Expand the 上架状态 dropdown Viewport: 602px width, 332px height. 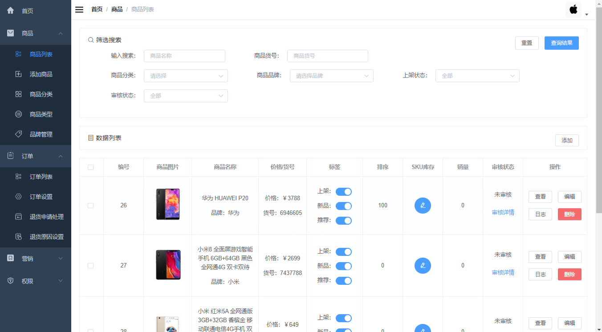[477, 76]
